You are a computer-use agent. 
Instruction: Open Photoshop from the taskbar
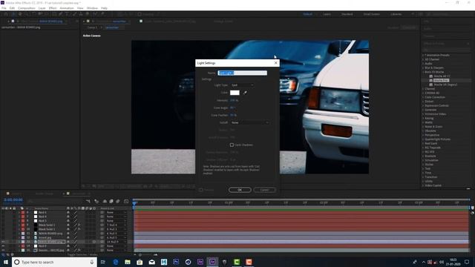[x=176, y=262]
